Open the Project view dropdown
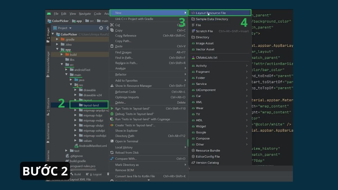Screen dimensions: 338x190 (70, 28)
